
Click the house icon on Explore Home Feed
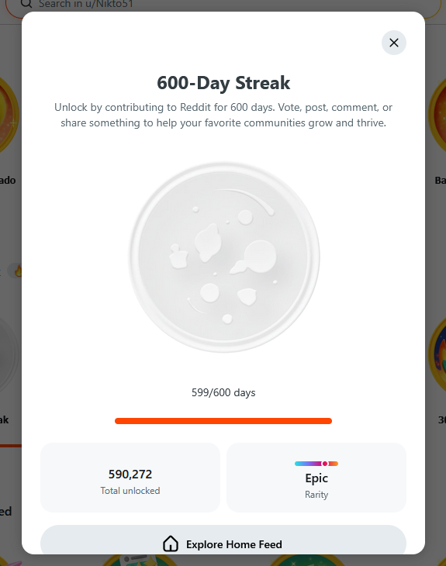171,544
